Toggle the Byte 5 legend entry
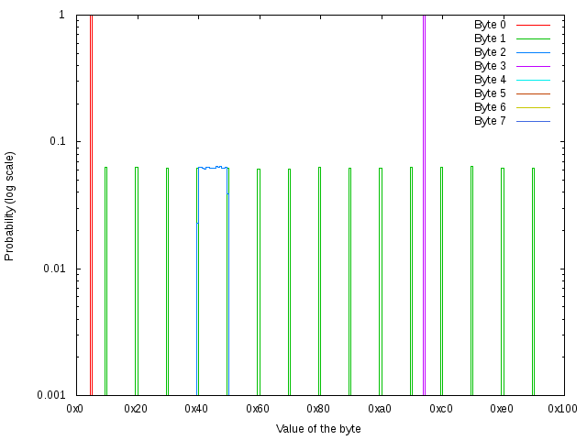The image size is (587, 440). pos(490,93)
